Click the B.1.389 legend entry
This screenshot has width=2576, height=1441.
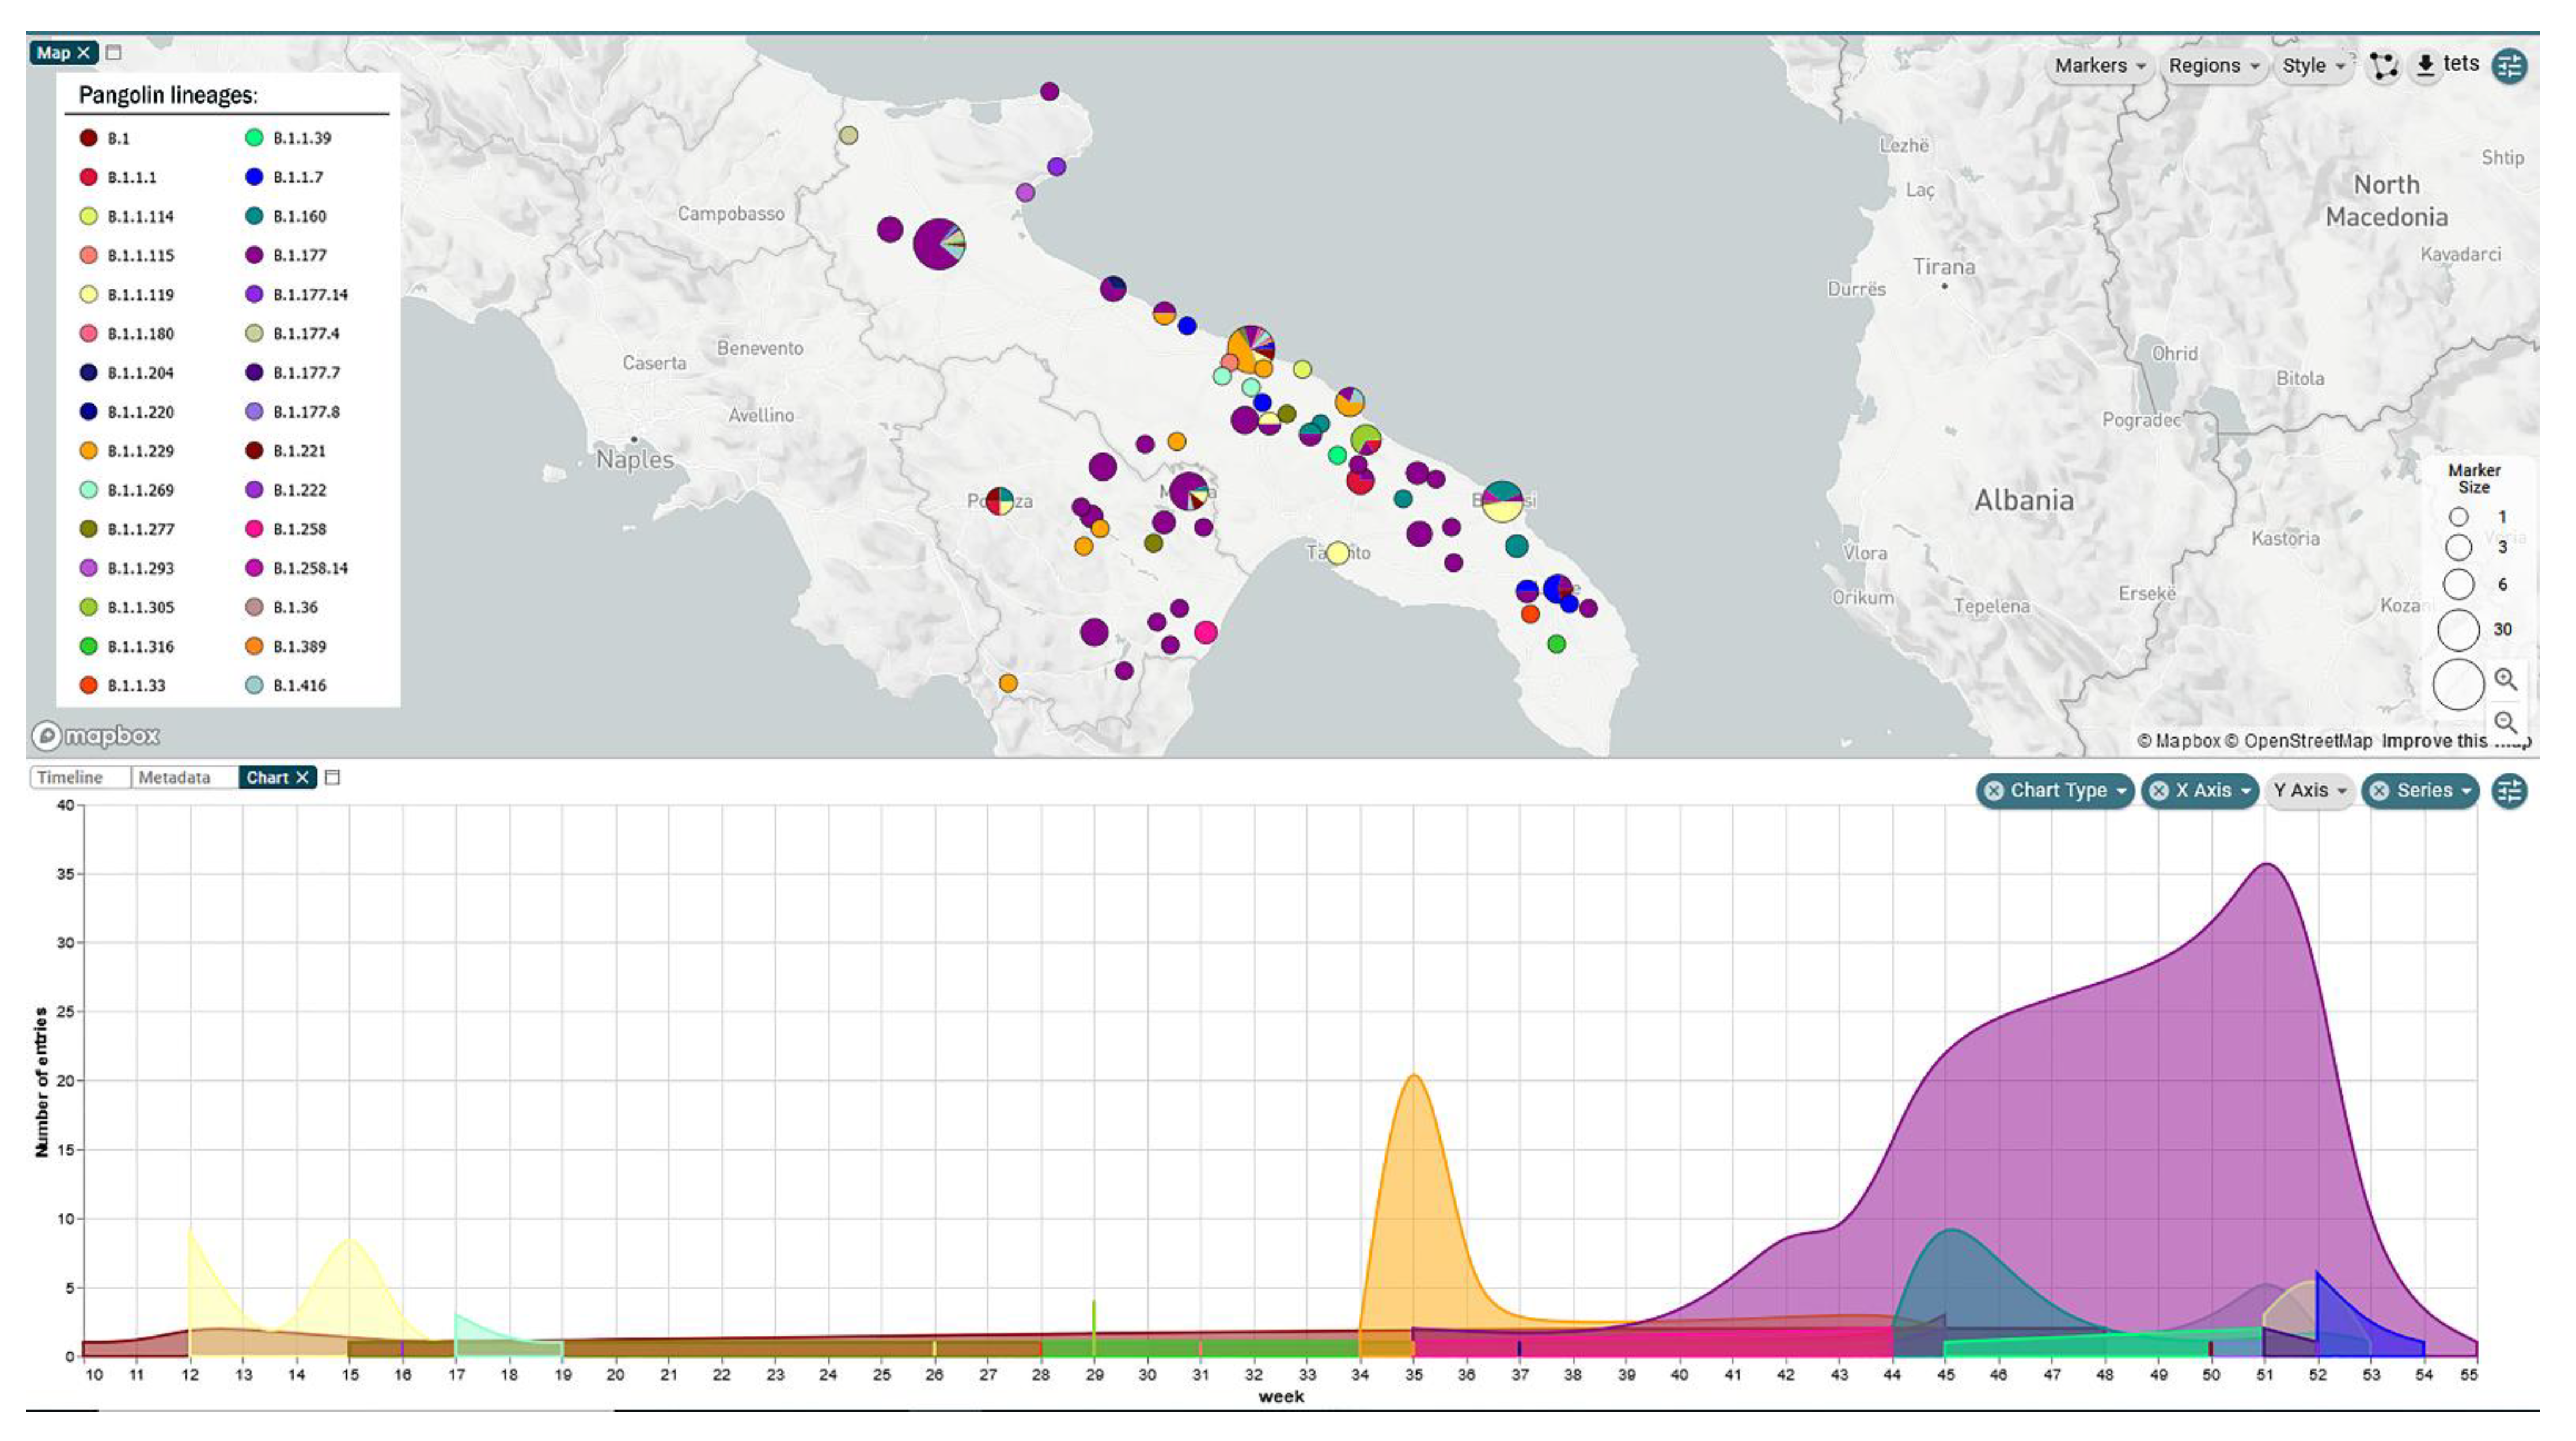tap(286, 646)
